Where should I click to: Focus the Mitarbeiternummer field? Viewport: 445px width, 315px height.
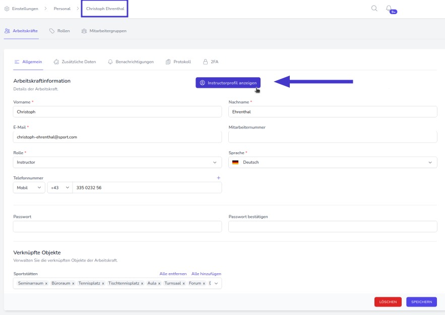(333, 137)
